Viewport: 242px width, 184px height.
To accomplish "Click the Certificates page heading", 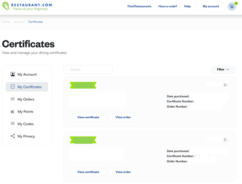I will click(28, 44).
